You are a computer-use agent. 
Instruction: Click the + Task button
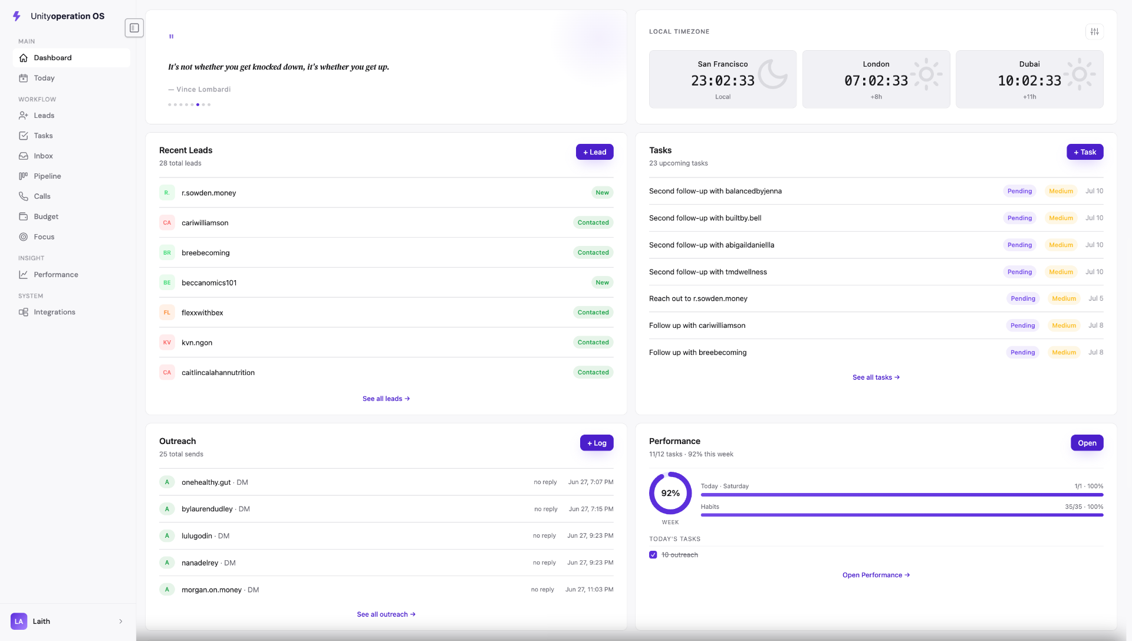point(1085,152)
